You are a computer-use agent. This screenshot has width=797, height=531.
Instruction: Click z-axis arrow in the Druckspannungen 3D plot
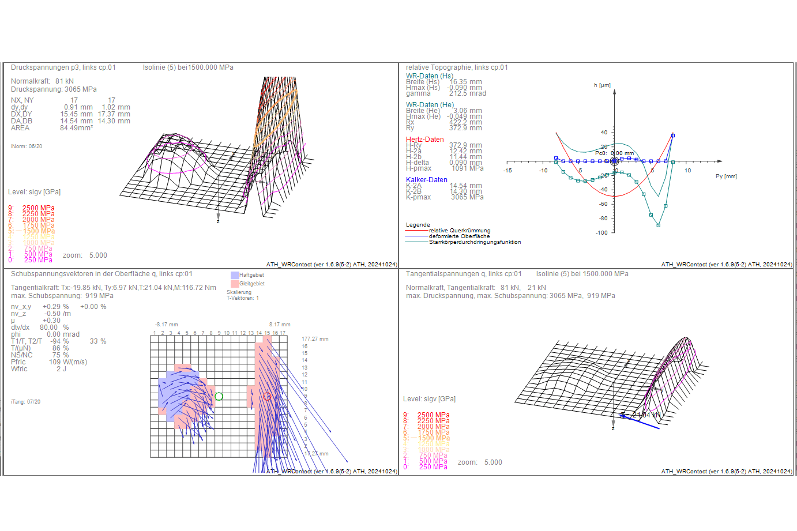pos(218,217)
